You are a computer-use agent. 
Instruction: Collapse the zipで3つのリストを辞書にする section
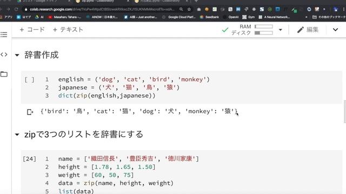[x=17, y=134]
